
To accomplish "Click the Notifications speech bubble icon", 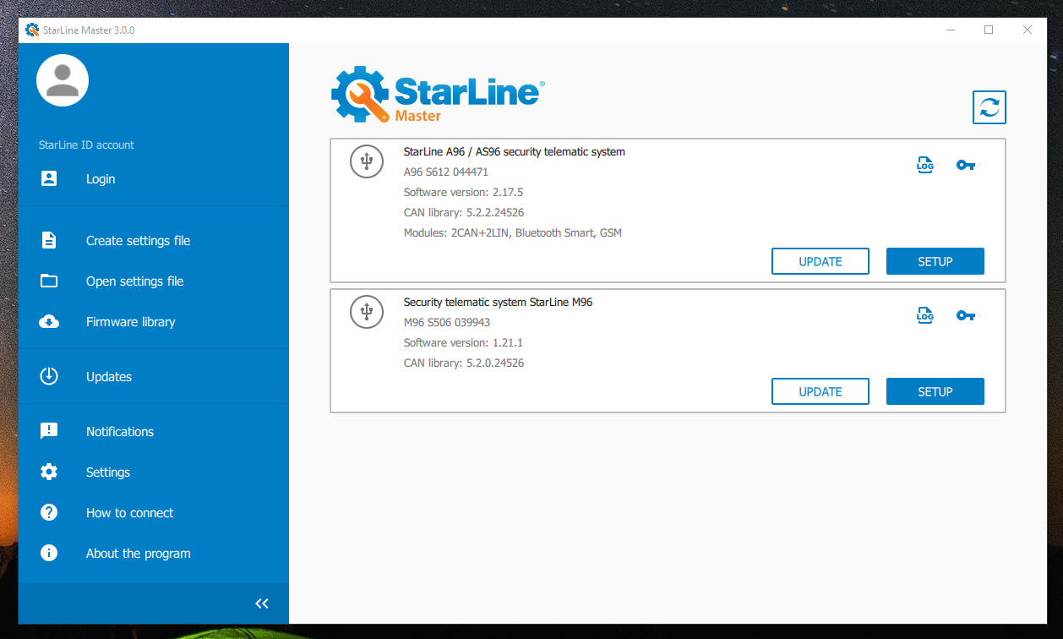I will (x=49, y=431).
